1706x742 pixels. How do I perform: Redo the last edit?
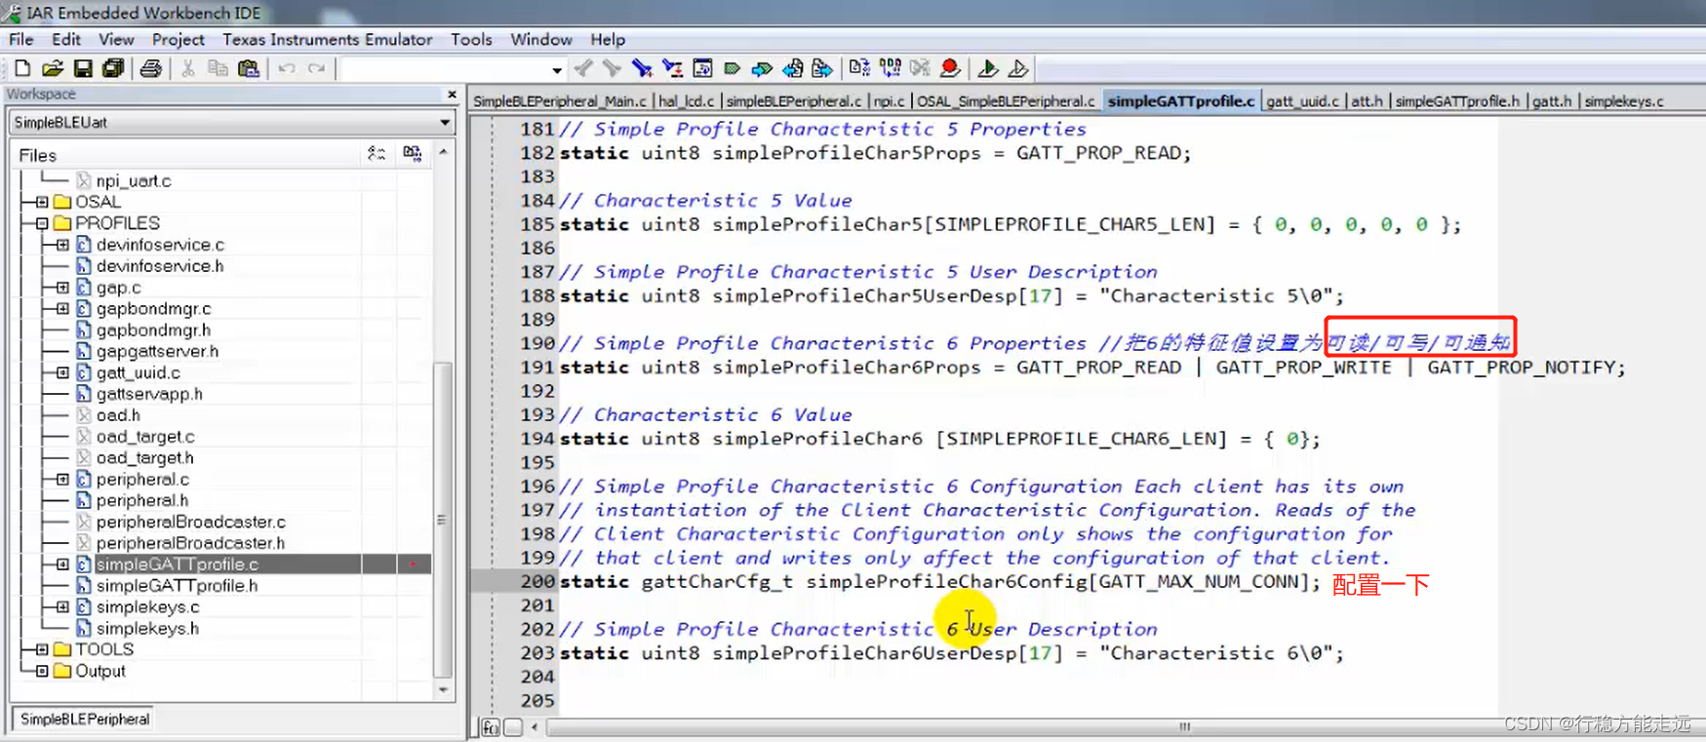pos(316,68)
